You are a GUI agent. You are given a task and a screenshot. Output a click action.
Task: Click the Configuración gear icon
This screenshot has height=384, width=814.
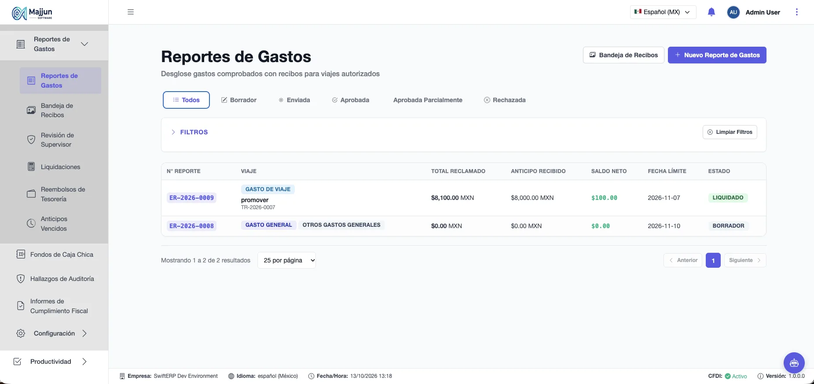pyautogui.click(x=21, y=333)
